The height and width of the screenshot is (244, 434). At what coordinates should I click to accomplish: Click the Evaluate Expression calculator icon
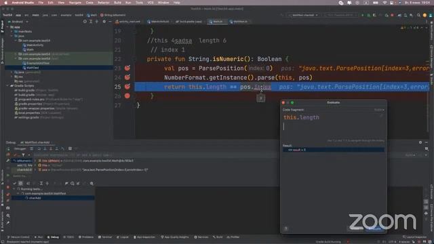click(70, 149)
